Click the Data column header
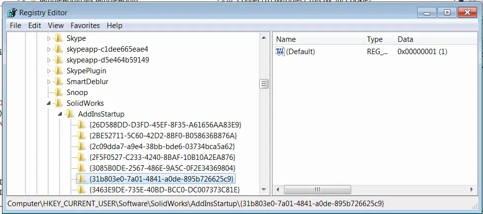Screen dimensions: 483x214 click(x=436, y=39)
